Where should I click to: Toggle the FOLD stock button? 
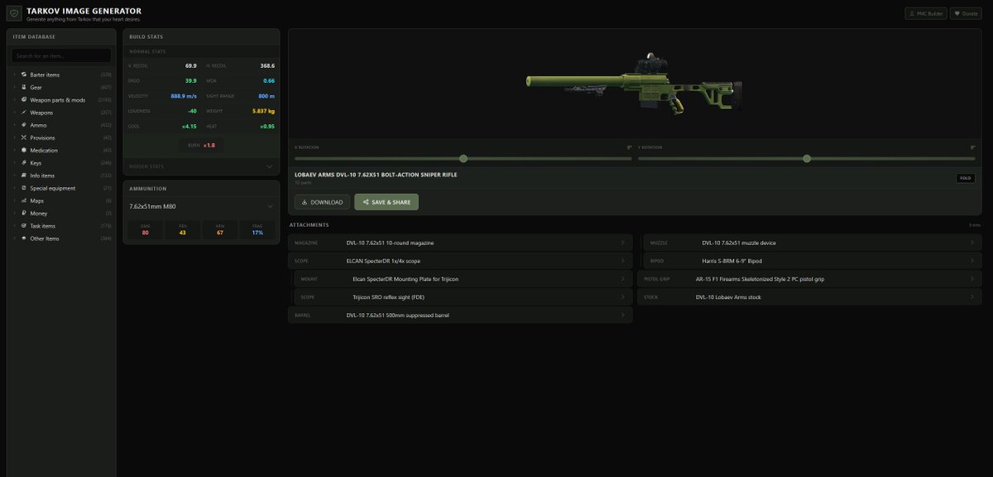click(x=966, y=178)
